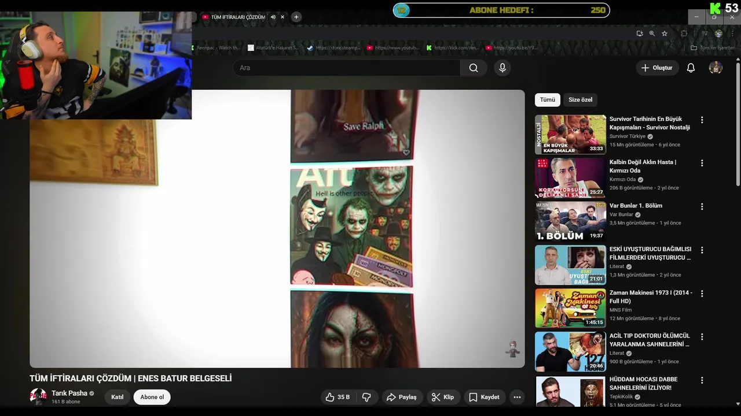Click the video title TÜM İFTİRALARI ÇÖZDÜM heading
The width and height of the screenshot is (741, 416).
[131, 378]
